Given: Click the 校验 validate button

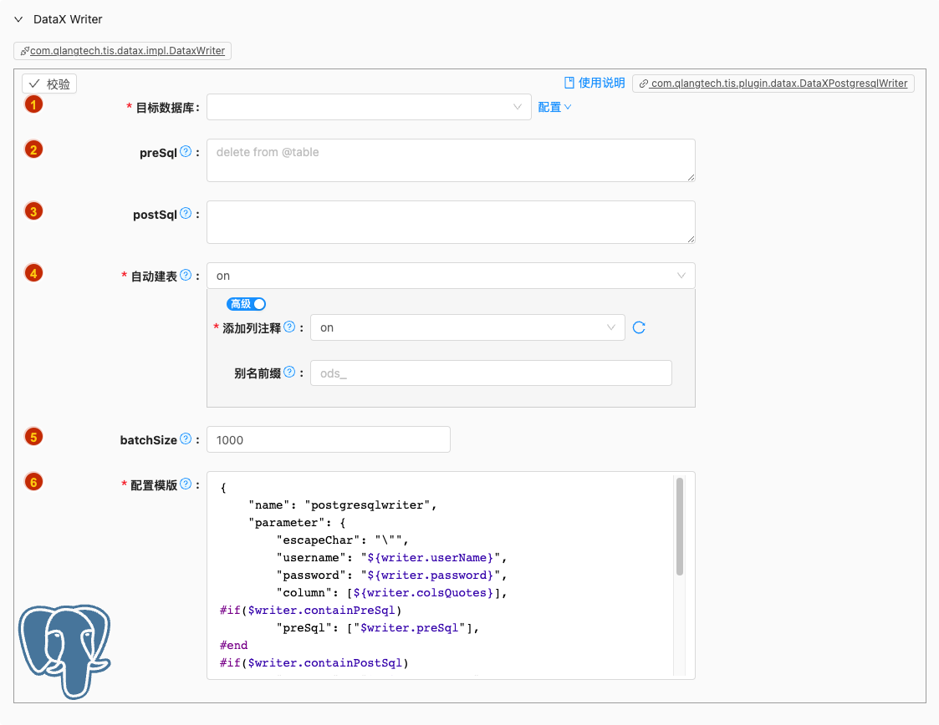Looking at the screenshot, I should tap(49, 84).
